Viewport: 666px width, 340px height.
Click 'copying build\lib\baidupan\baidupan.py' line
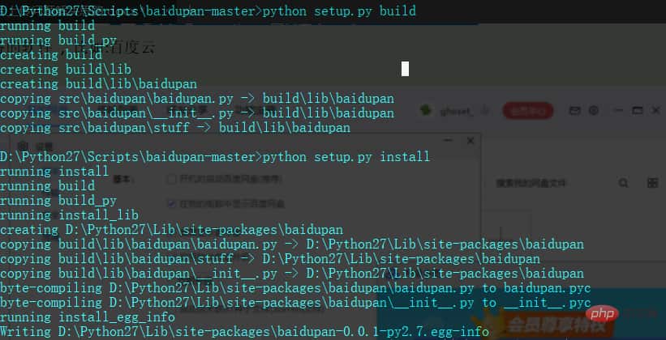coord(292,244)
